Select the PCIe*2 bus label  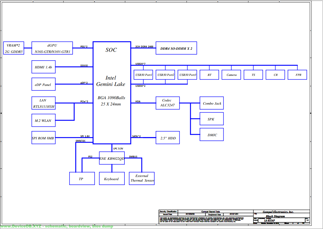[84, 101]
